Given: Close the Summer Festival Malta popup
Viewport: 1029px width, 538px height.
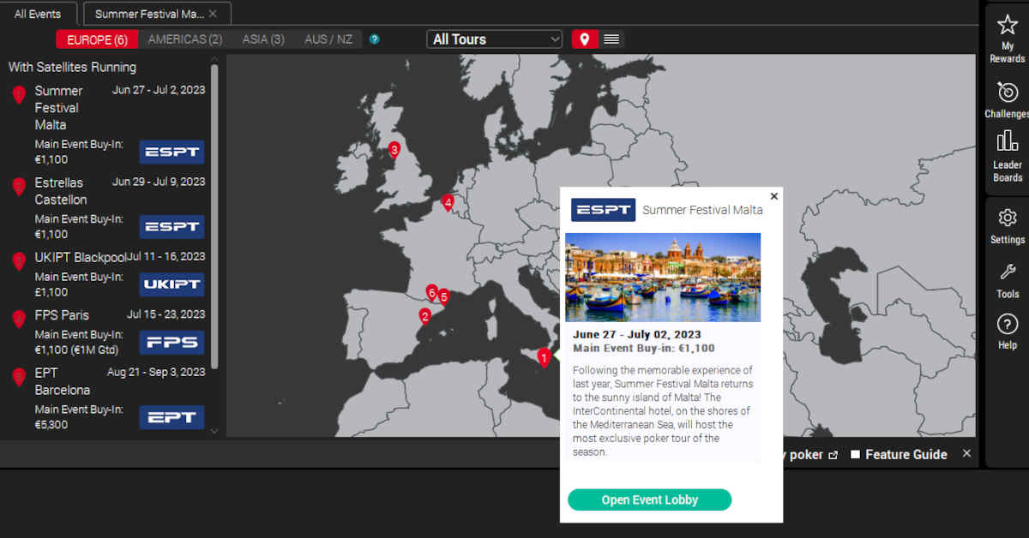Looking at the screenshot, I should tap(774, 196).
